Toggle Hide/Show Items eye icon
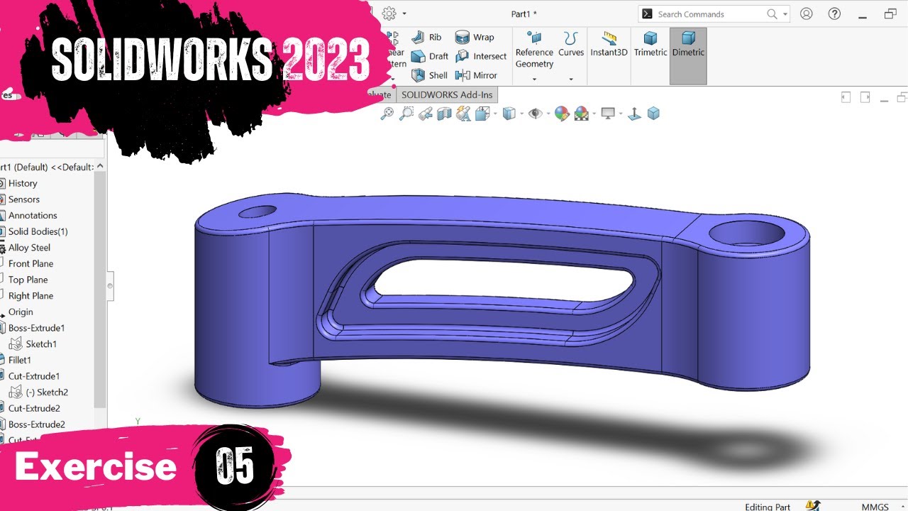Image resolution: width=908 pixels, height=511 pixels. (535, 114)
